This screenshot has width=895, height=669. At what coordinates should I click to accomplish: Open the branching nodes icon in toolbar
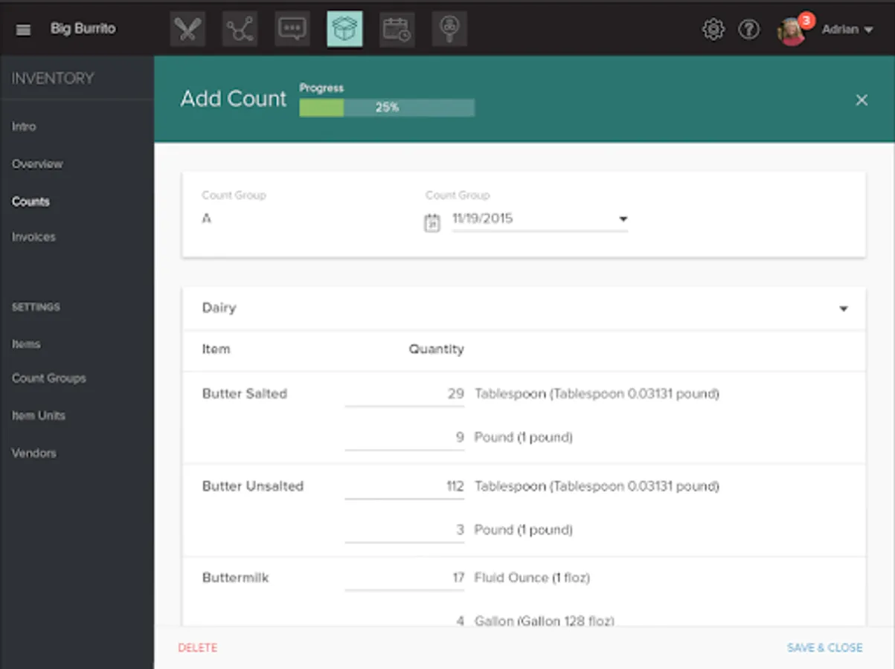(240, 29)
